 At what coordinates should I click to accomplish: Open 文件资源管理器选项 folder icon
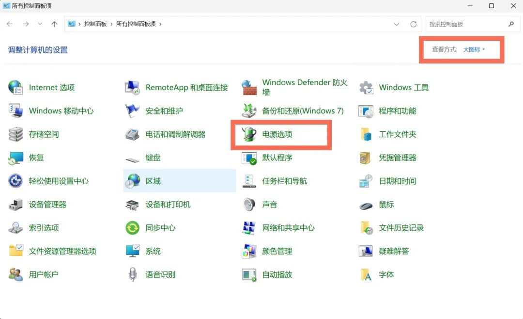point(15,251)
